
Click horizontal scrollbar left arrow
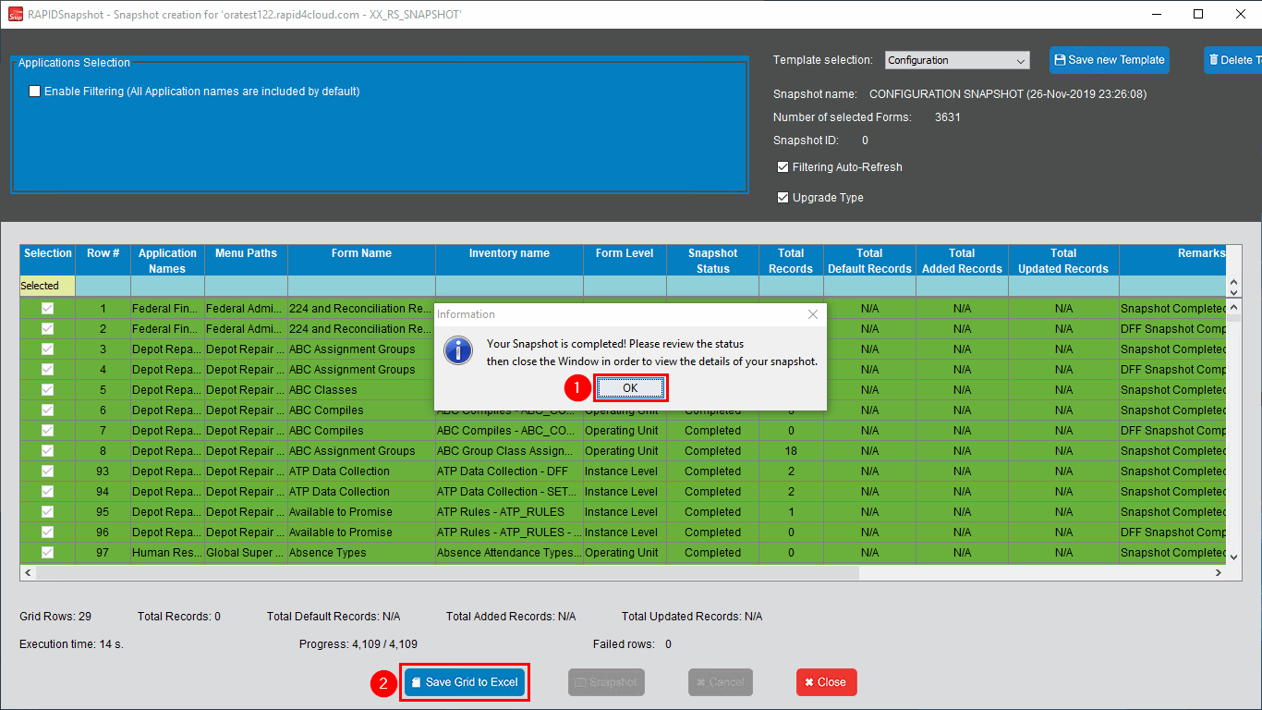[28, 573]
